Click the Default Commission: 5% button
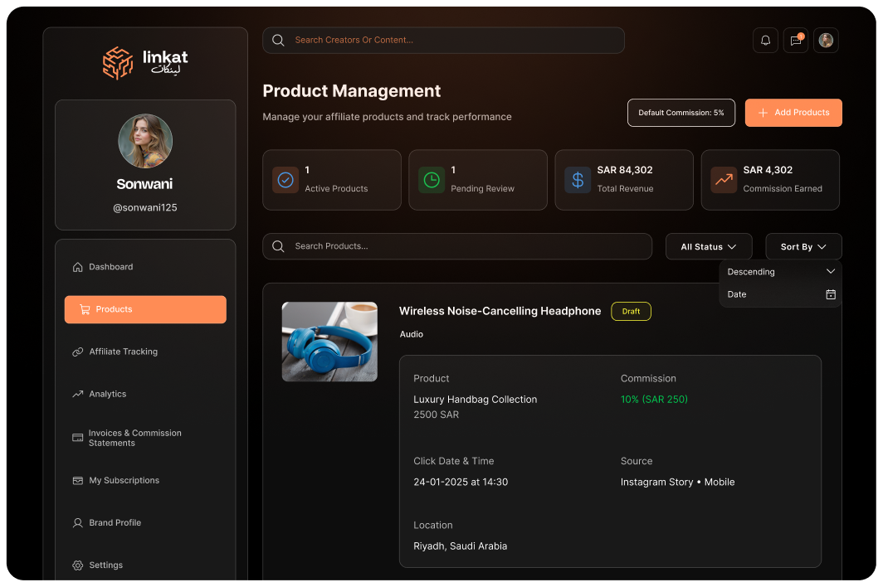The width and height of the screenshot is (883, 587). (x=681, y=113)
